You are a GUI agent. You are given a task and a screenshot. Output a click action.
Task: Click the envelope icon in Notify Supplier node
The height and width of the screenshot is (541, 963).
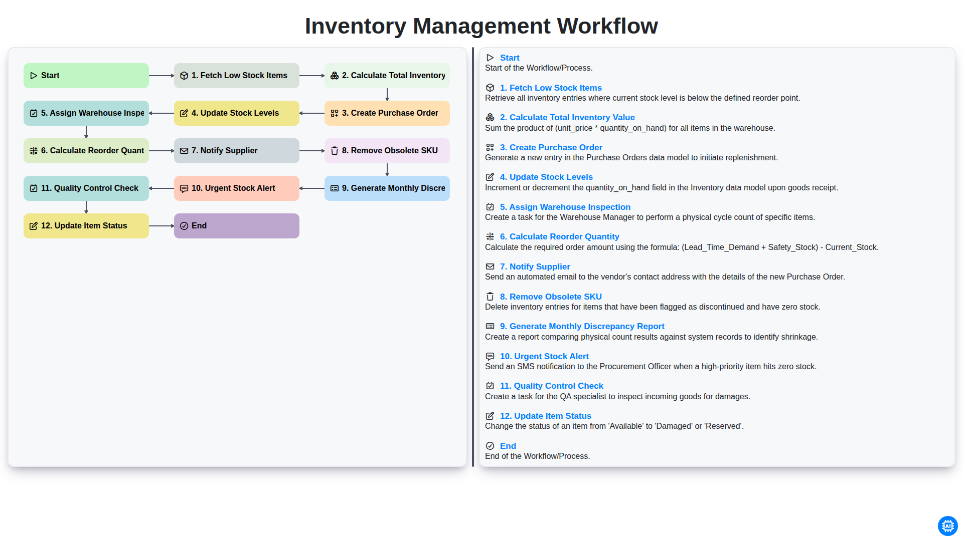[x=184, y=151]
